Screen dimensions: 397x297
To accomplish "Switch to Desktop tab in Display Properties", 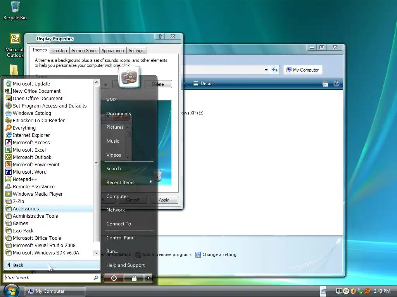I will pos(59,51).
